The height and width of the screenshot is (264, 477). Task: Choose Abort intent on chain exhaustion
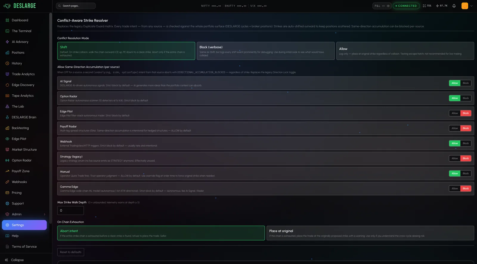(x=161, y=233)
